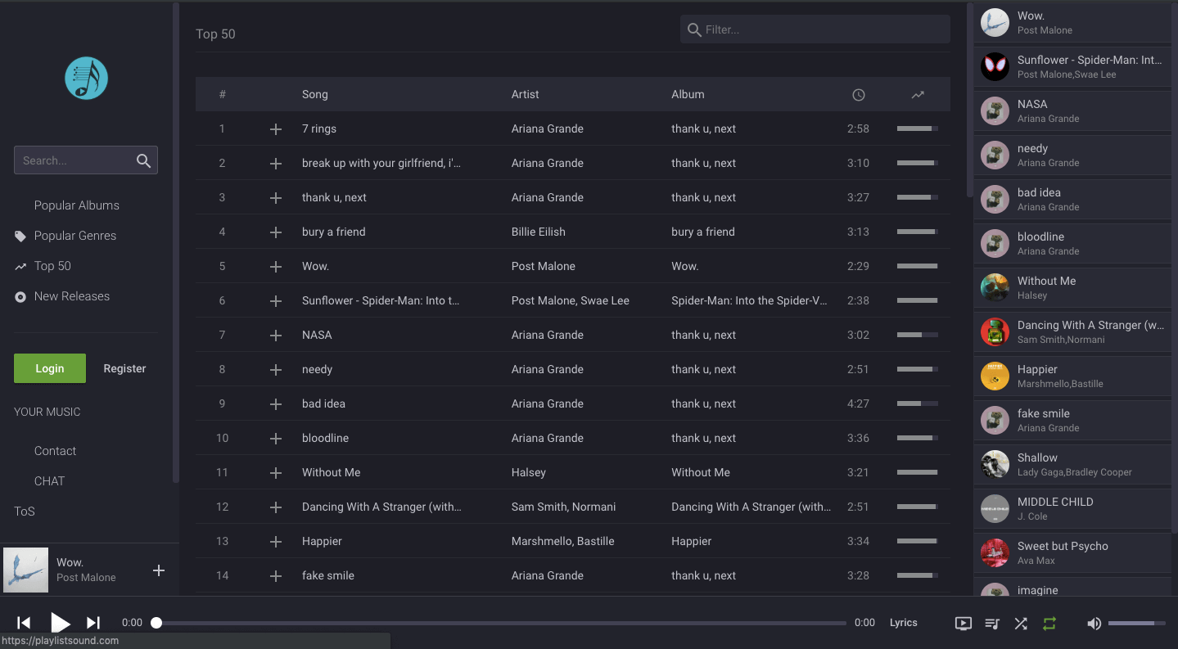Skip to previous track
Viewport: 1178px width, 649px height.
pos(24,623)
